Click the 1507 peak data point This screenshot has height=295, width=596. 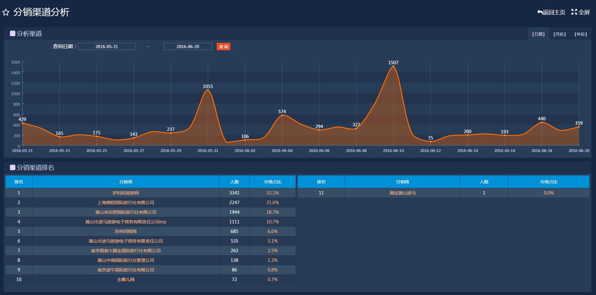tap(393, 66)
